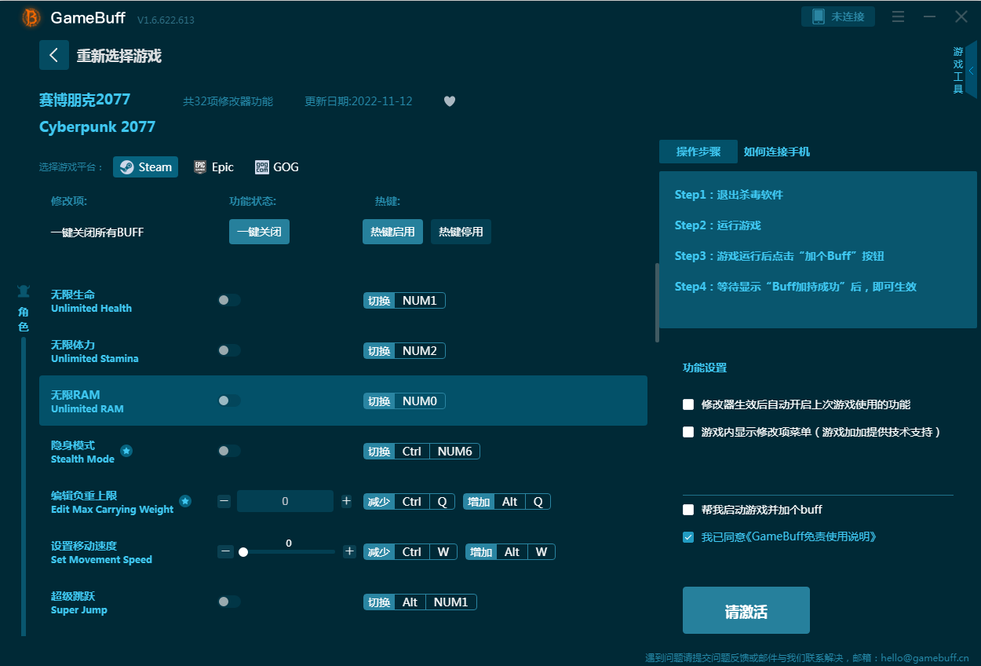Enable Stealth Mode switch
This screenshot has height=666, width=981.
229,451
